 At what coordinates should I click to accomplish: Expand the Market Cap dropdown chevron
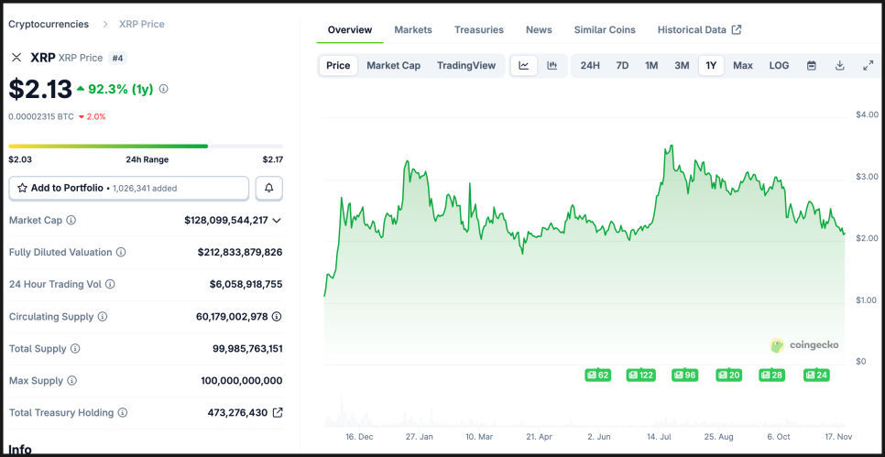[277, 220]
